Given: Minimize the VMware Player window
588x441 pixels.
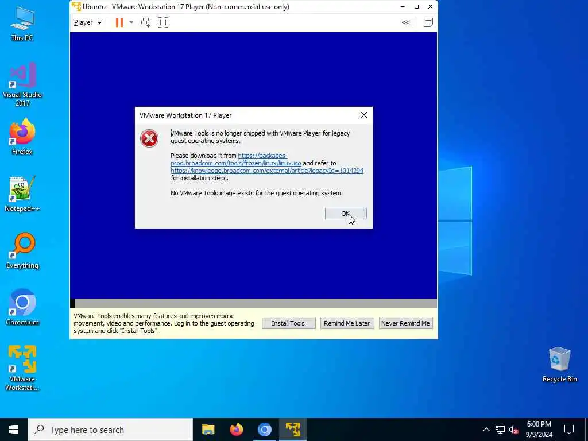Looking at the screenshot, I should click(x=403, y=7).
